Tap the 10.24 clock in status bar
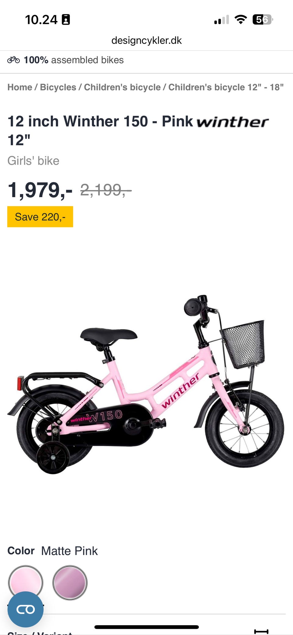This screenshot has width=293, height=635. pyautogui.click(x=41, y=20)
